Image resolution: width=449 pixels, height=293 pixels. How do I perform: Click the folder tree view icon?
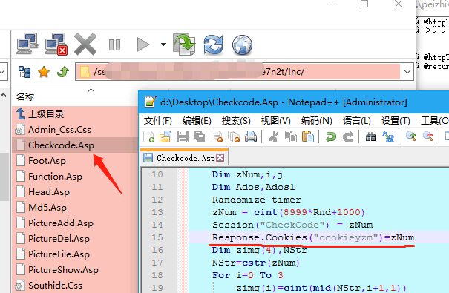[x=24, y=72]
